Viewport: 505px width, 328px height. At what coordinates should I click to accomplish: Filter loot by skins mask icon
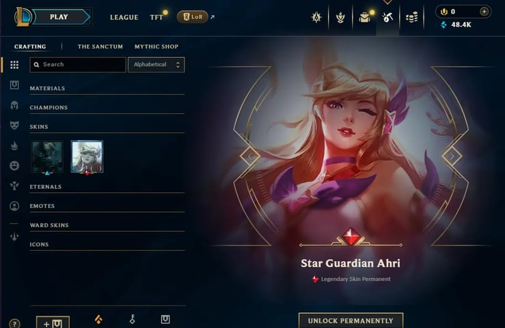pos(14,125)
